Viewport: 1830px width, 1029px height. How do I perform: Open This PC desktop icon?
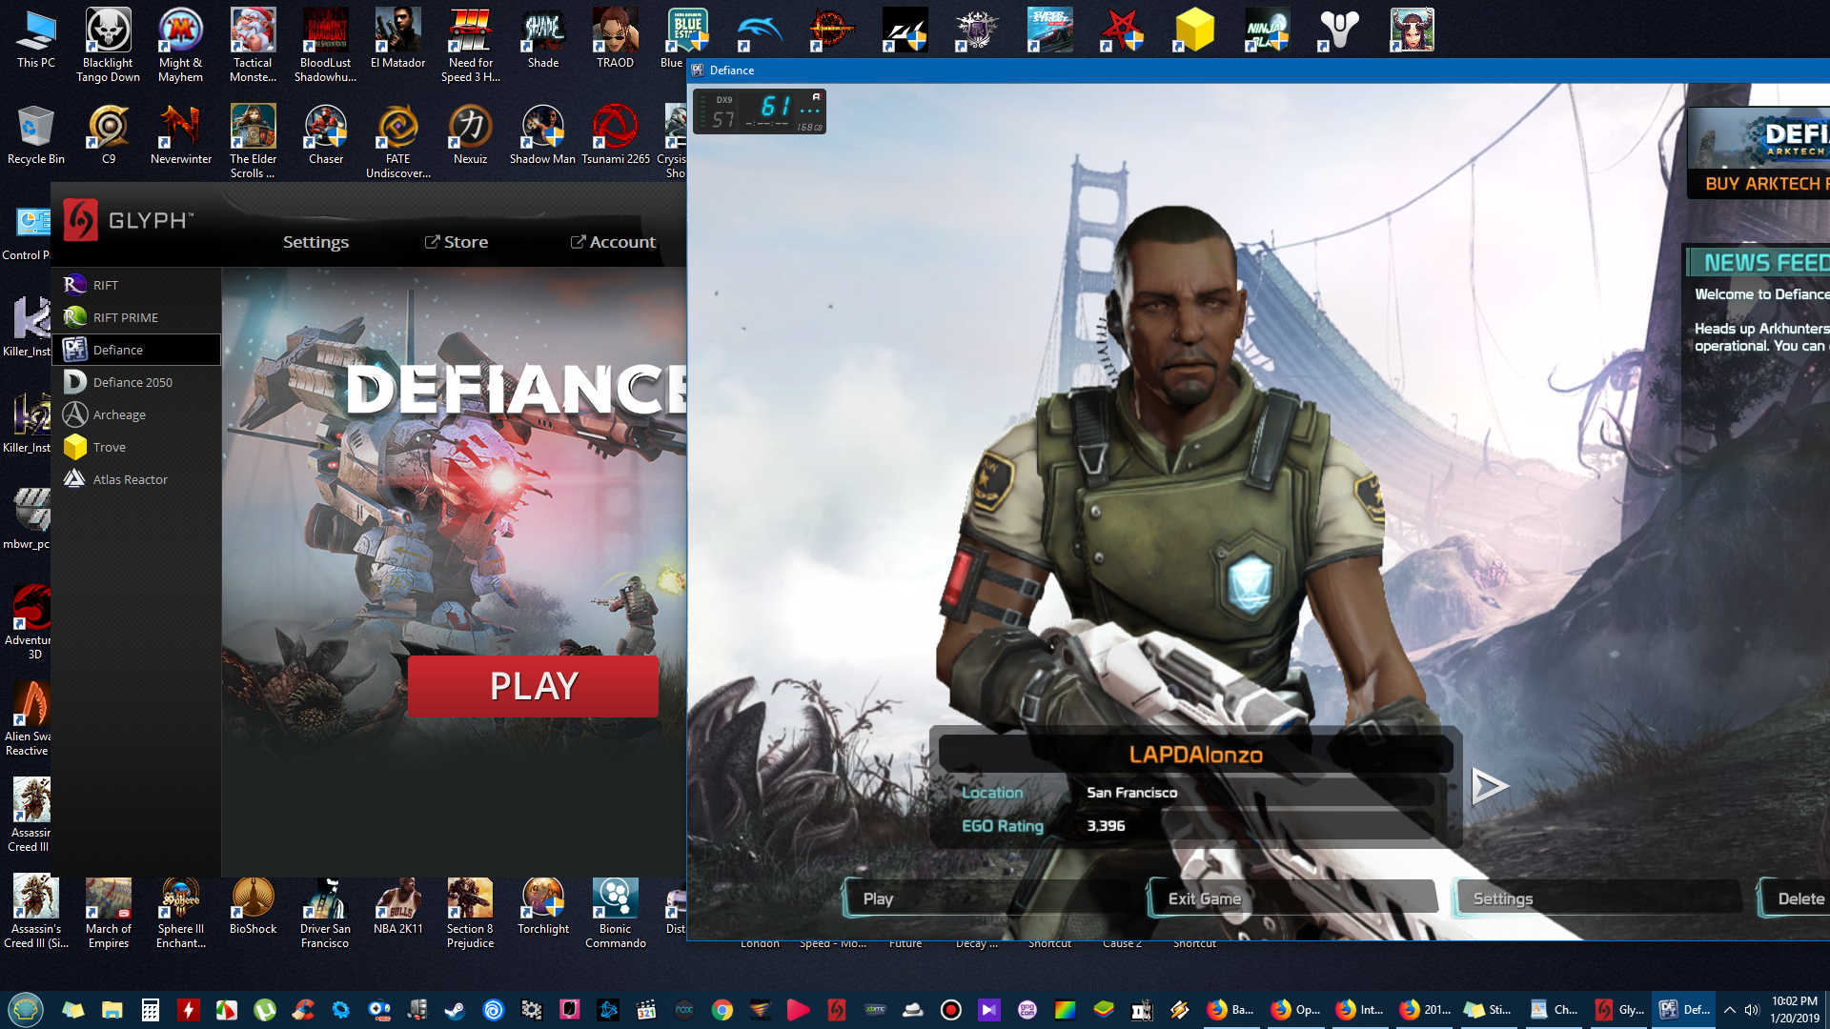point(36,39)
